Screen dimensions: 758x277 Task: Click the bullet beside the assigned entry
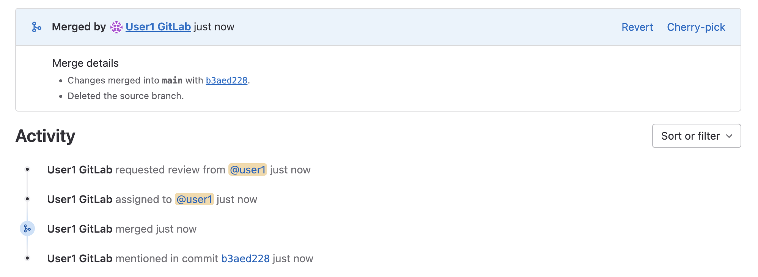click(27, 199)
